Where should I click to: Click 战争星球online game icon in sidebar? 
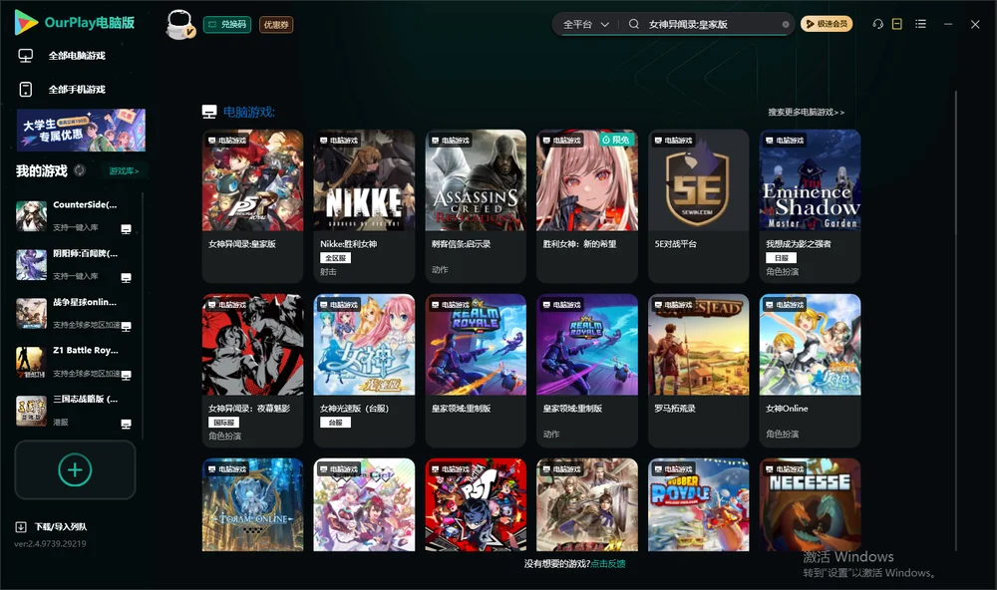tap(31, 313)
